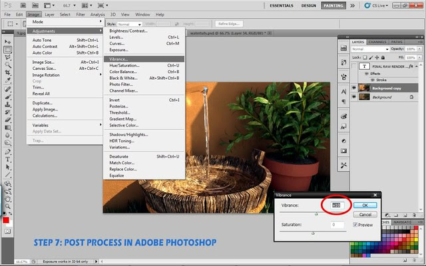Open the Masks panel icon in dock
The width and height of the screenshot is (426, 266).
[x=343, y=151]
